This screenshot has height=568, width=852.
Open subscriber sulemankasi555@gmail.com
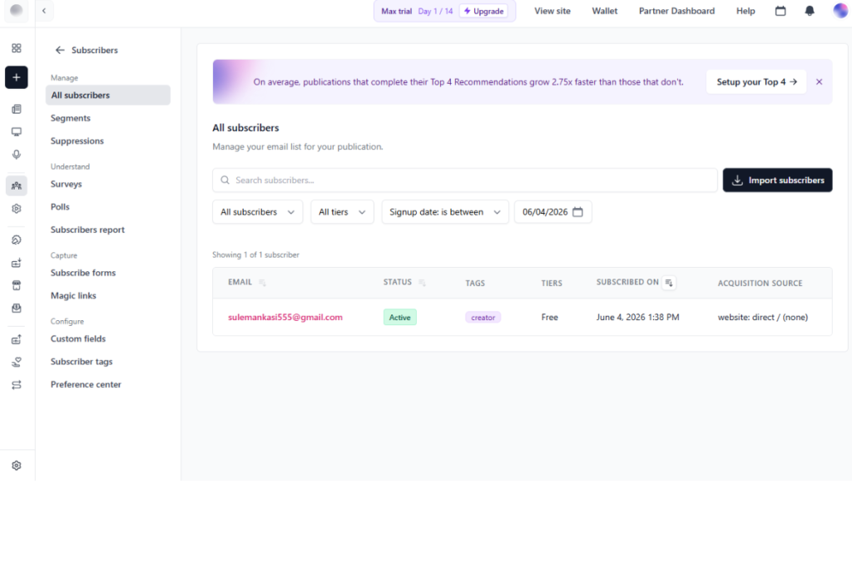285,317
